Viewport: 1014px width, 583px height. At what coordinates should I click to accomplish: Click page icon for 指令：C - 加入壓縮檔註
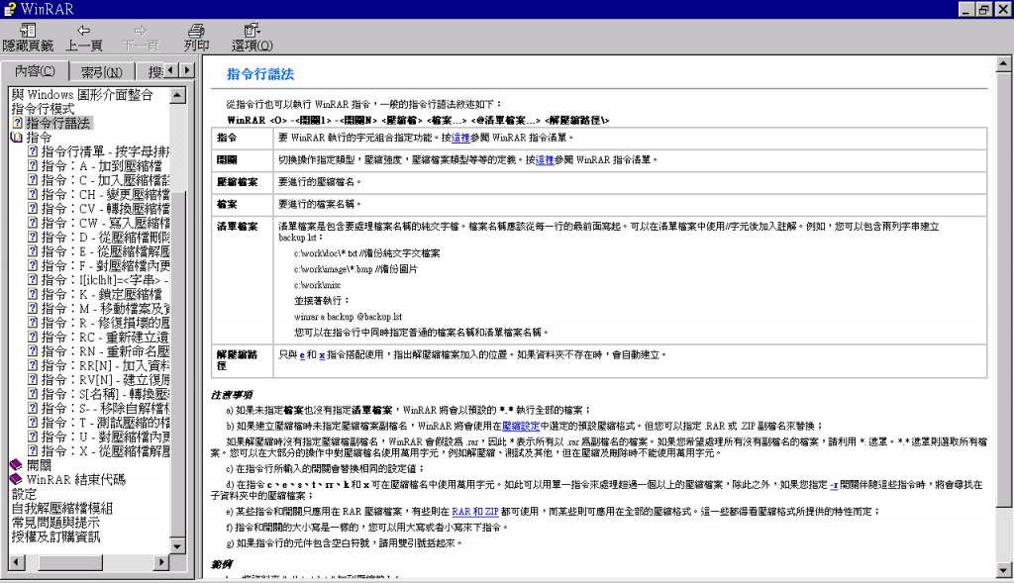click(x=33, y=180)
